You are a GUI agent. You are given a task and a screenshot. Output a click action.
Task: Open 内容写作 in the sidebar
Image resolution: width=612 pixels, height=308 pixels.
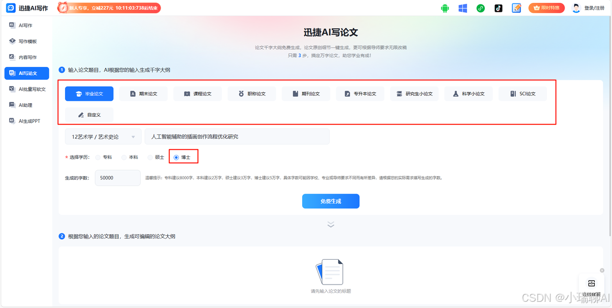[x=27, y=57]
